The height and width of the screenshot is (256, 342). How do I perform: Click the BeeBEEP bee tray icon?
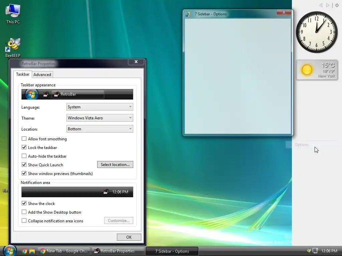pyautogui.click(x=309, y=251)
